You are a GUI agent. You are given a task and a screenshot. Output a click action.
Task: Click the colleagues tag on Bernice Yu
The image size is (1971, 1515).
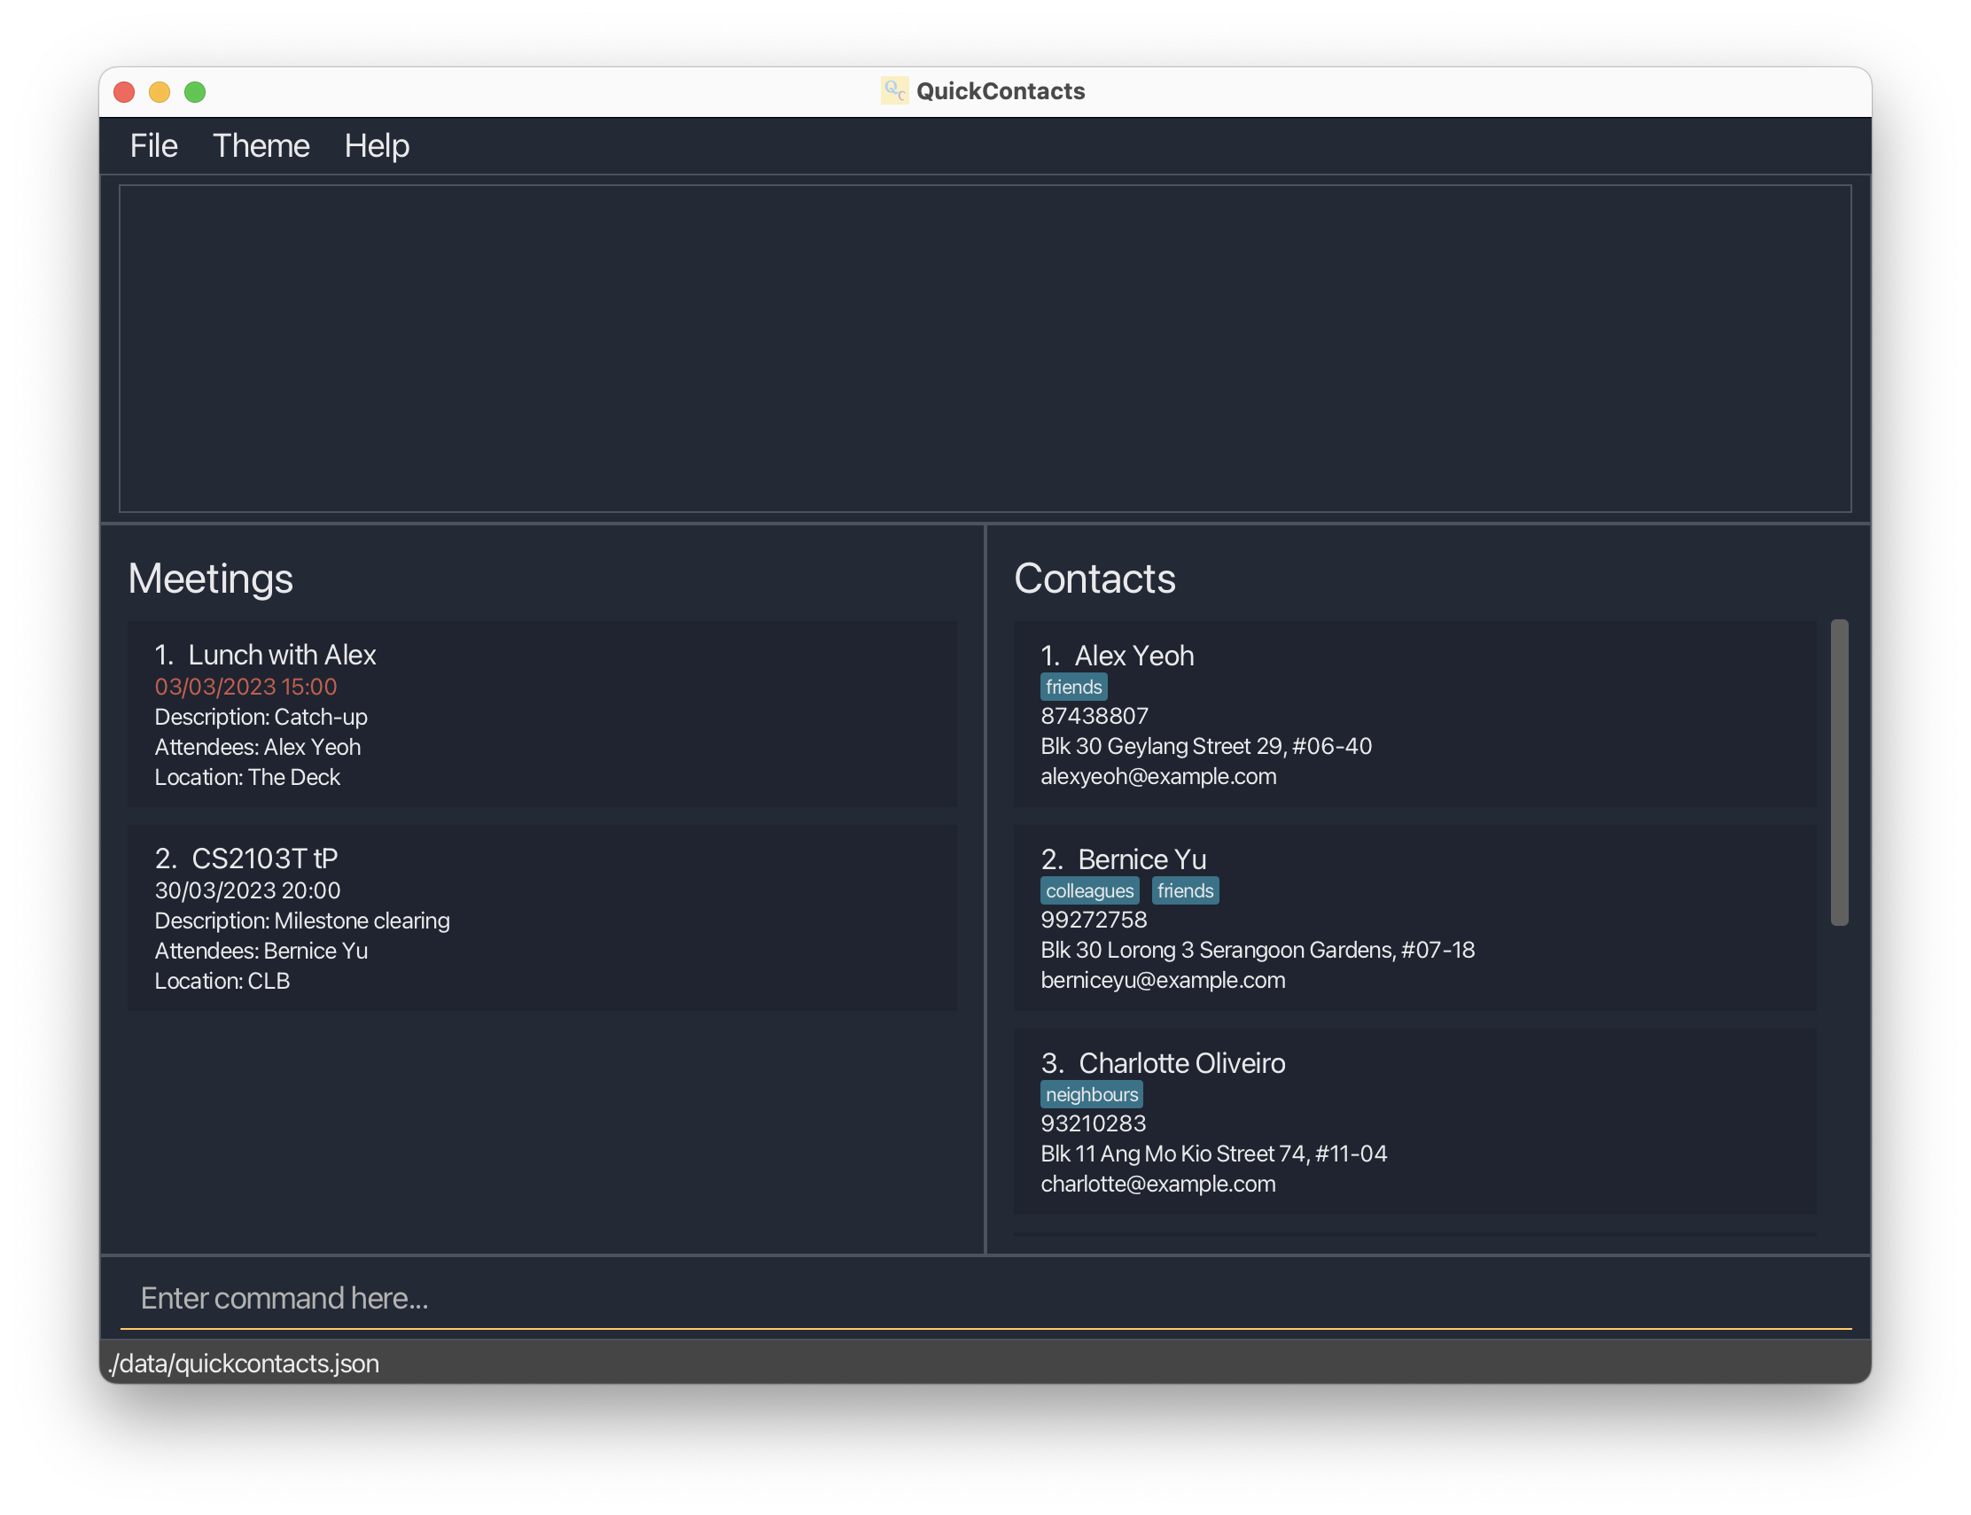point(1090,891)
